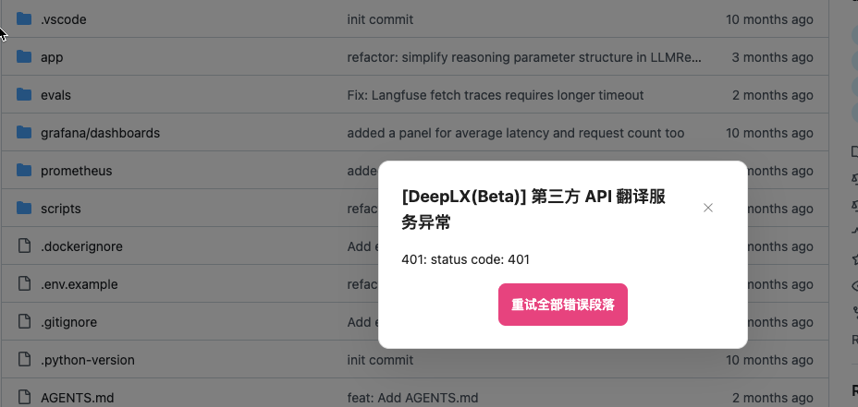Open the .env.example file

pos(80,284)
